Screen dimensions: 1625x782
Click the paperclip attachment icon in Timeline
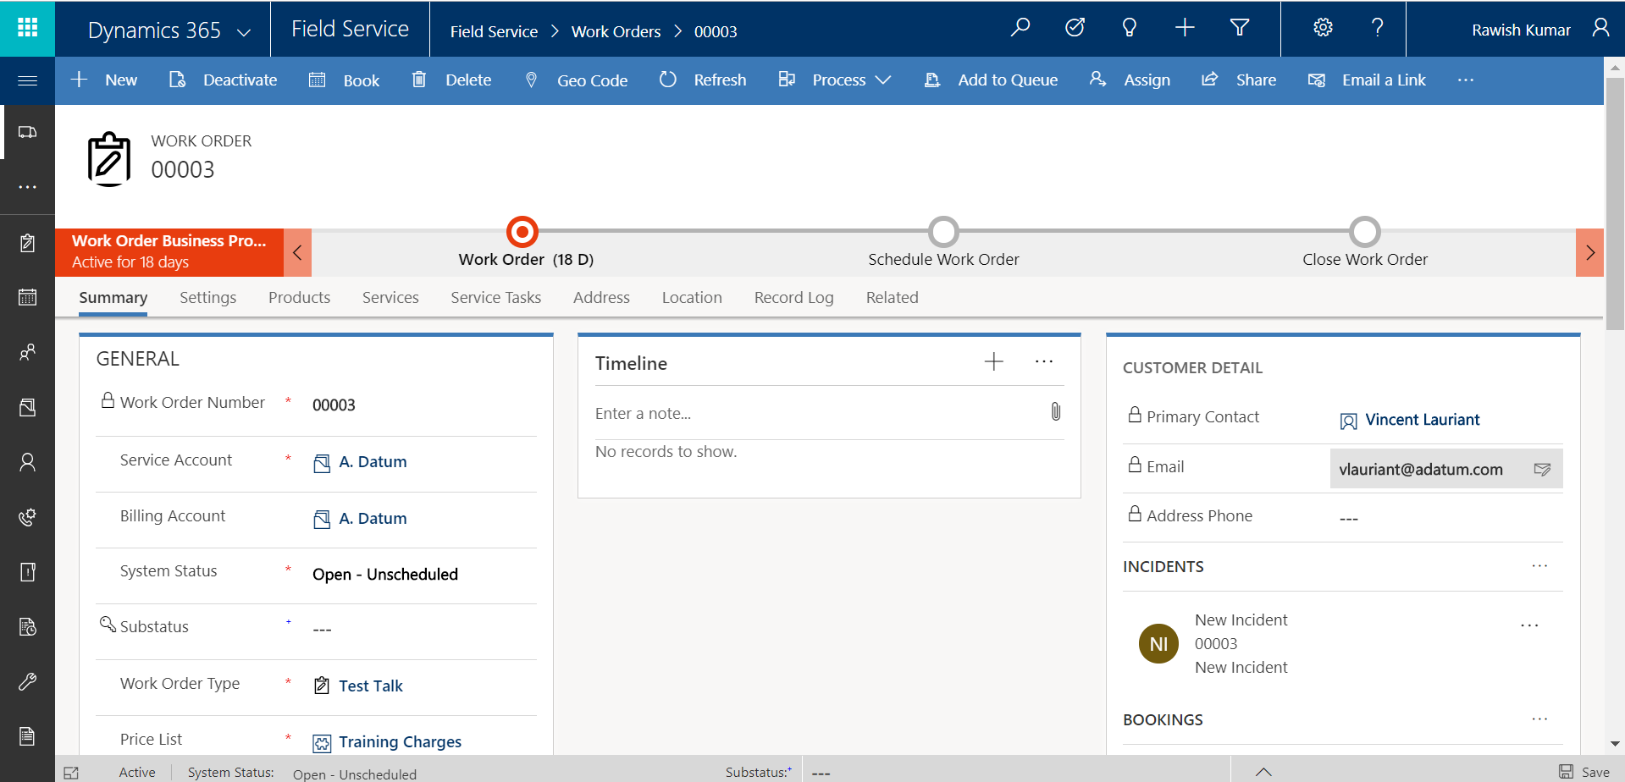pos(1055,412)
